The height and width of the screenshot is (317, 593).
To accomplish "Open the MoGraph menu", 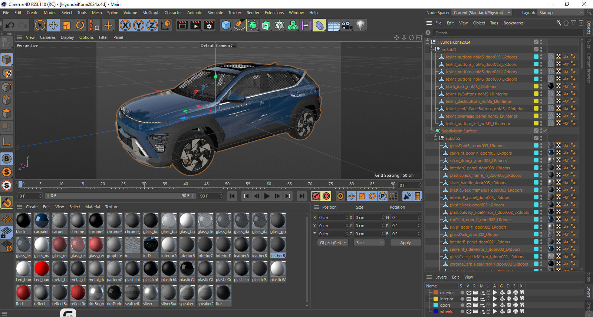I will (x=151, y=13).
